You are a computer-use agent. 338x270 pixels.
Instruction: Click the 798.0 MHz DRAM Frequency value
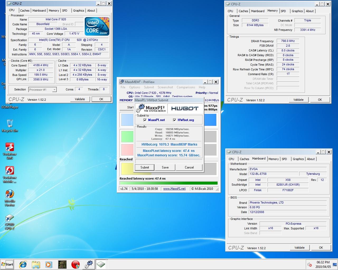(x=288, y=41)
